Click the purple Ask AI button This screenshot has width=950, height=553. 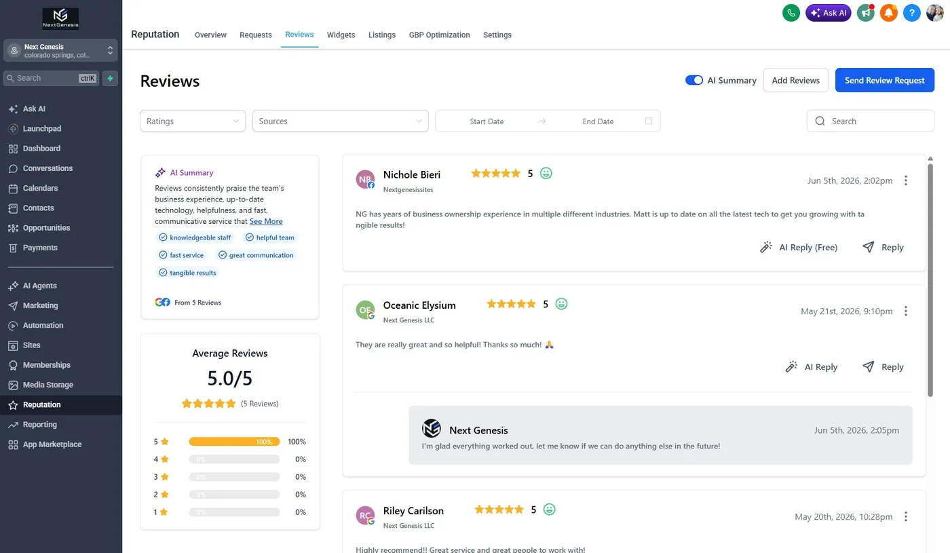pyautogui.click(x=829, y=13)
